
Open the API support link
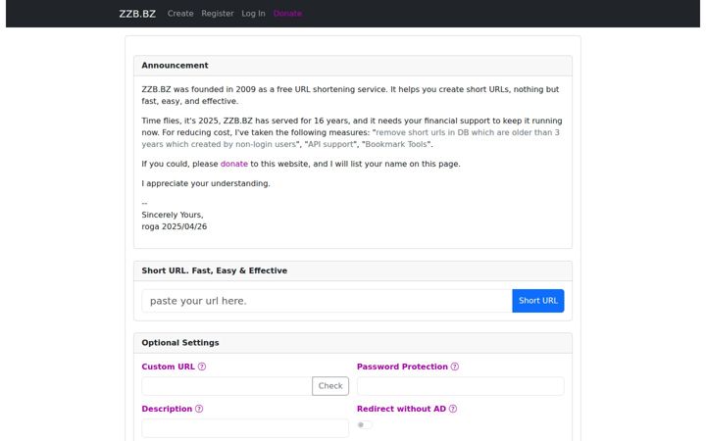pyautogui.click(x=331, y=144)
